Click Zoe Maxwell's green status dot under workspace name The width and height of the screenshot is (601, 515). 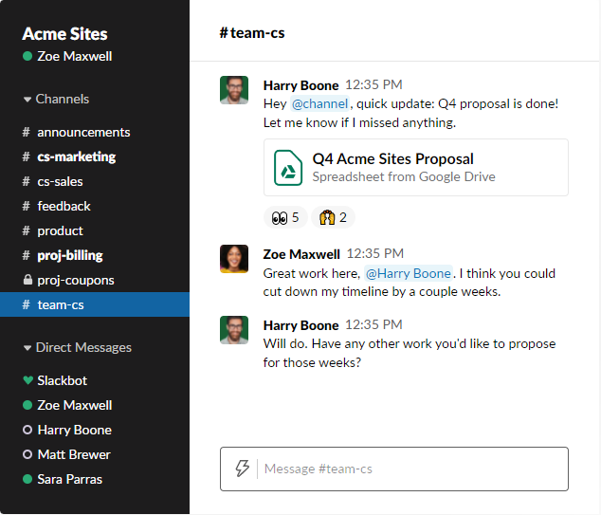pyautogui.click(x=27, y=56)
